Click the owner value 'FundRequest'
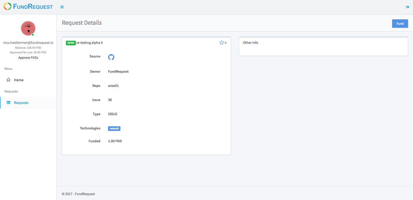Image resolution: width=413 pixels, height=200 pixels. [x=118, y=72]
